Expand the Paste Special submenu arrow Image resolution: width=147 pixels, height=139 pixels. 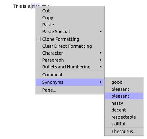(100, 31)
